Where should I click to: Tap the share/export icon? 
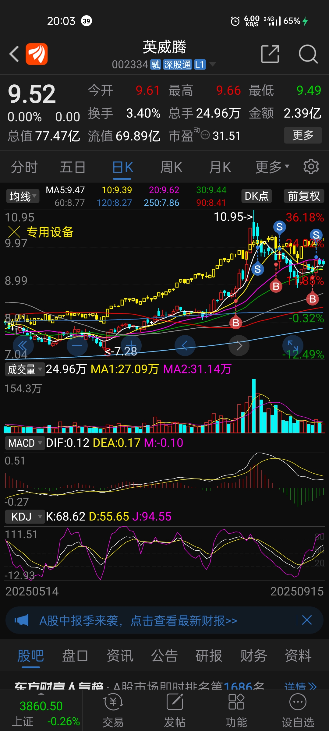coord(270,54)
